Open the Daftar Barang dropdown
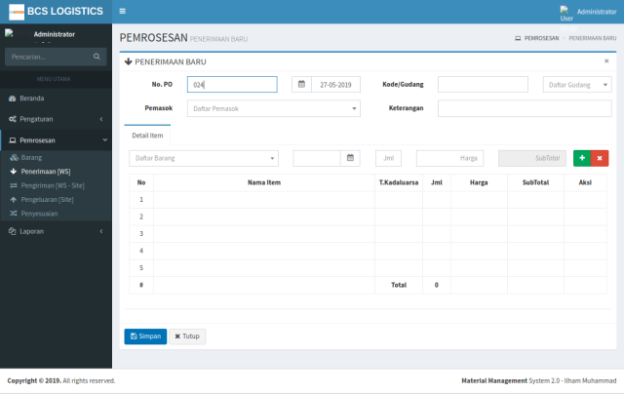The image size is (624, 394). point(203,157)
